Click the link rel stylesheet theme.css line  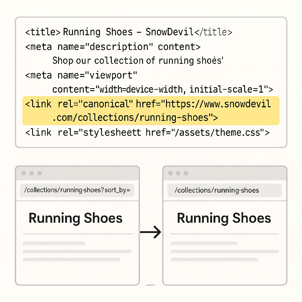coord(147,132)
